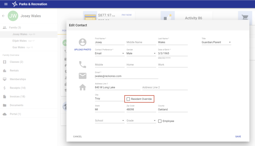Select Elijah Wales family member
The image size is (255, 146).
click(x=19, y=41)
